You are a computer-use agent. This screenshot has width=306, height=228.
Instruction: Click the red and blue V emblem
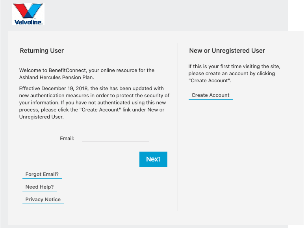click(28, 11)
